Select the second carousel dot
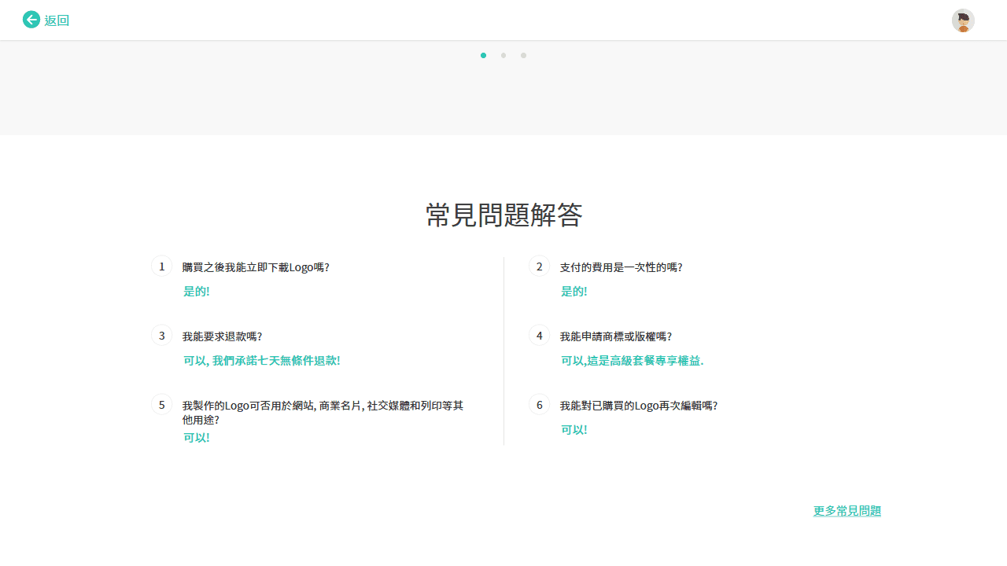 point(503,55)
